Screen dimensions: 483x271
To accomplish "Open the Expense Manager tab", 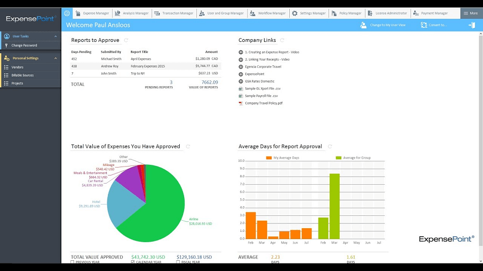I will (x=92, y=13).
